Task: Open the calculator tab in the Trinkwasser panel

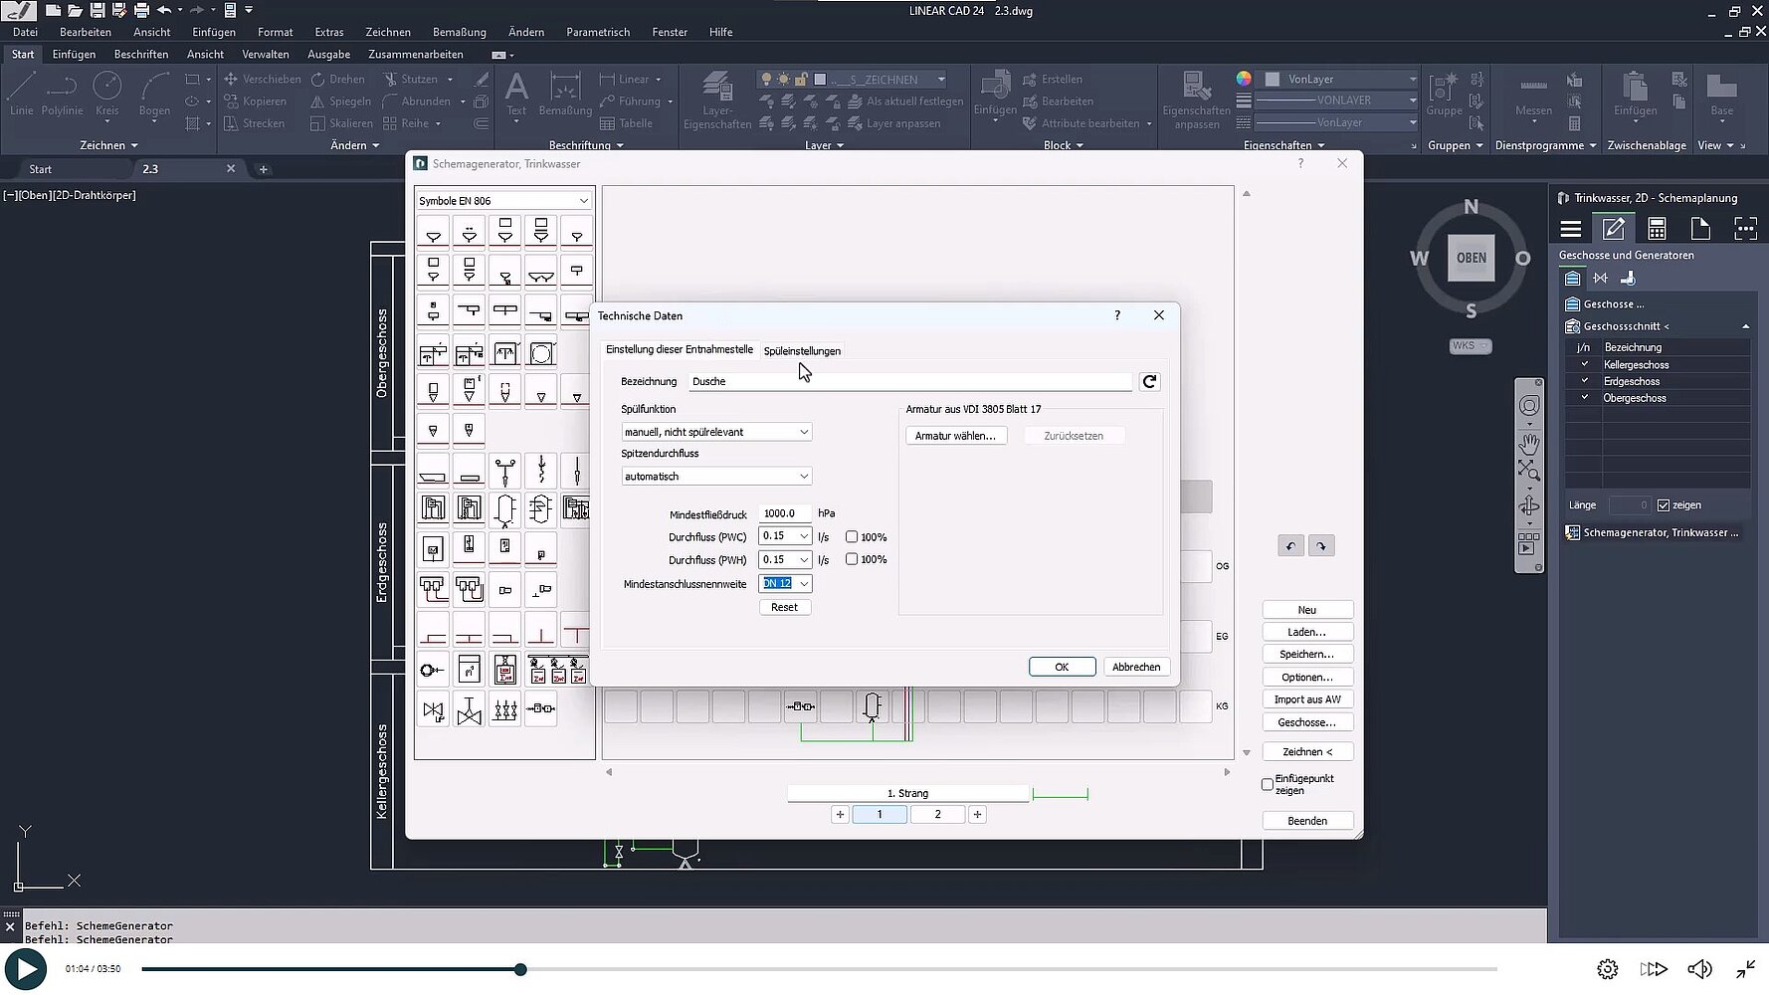Action: coord(1657,229)
